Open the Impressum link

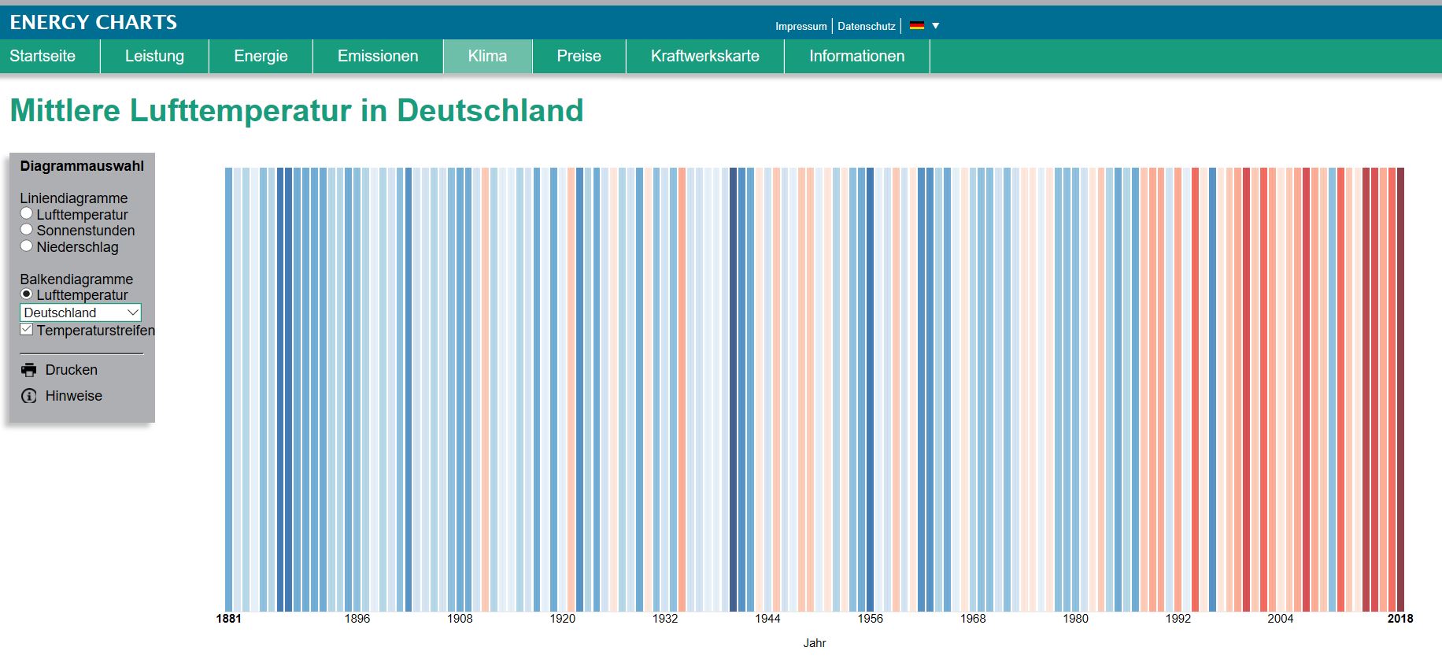pyautogui.click(x=800, y=26)
